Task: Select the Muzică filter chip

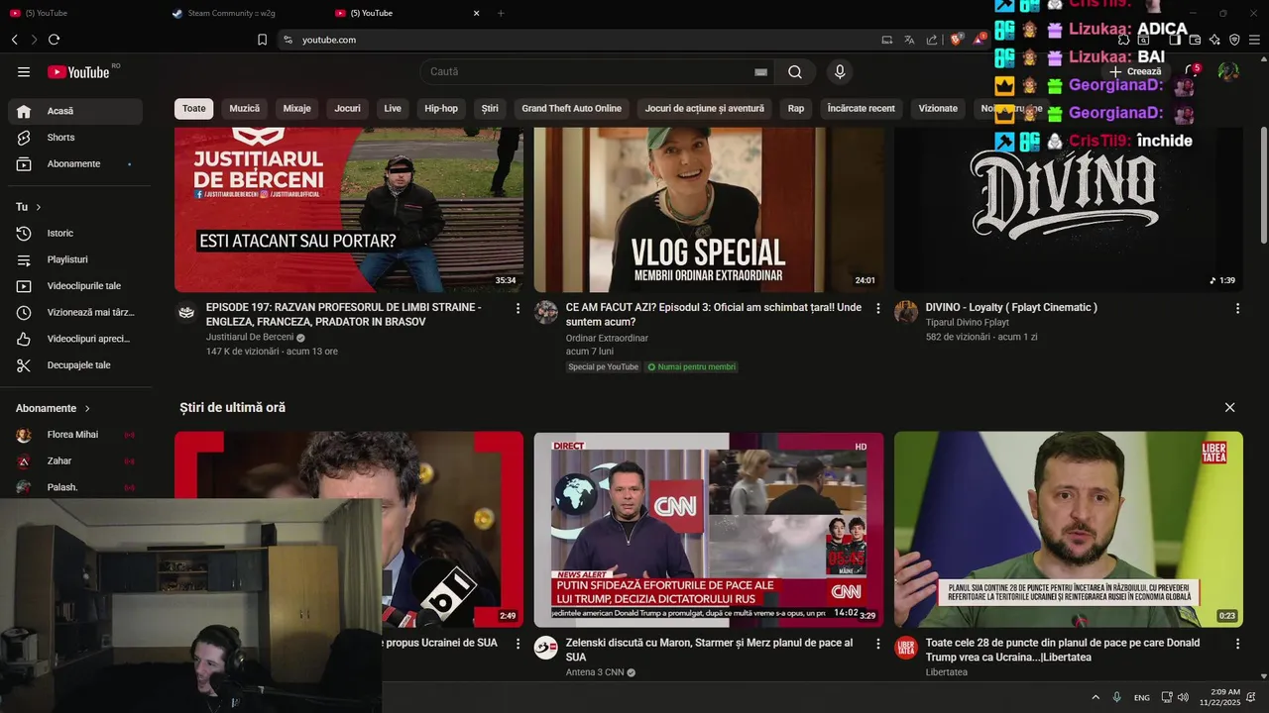Action: coord(245,109)
